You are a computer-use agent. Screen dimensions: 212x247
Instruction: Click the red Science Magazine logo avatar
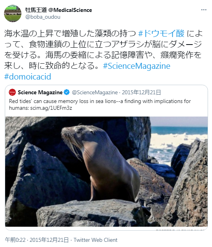click(12, 92)
